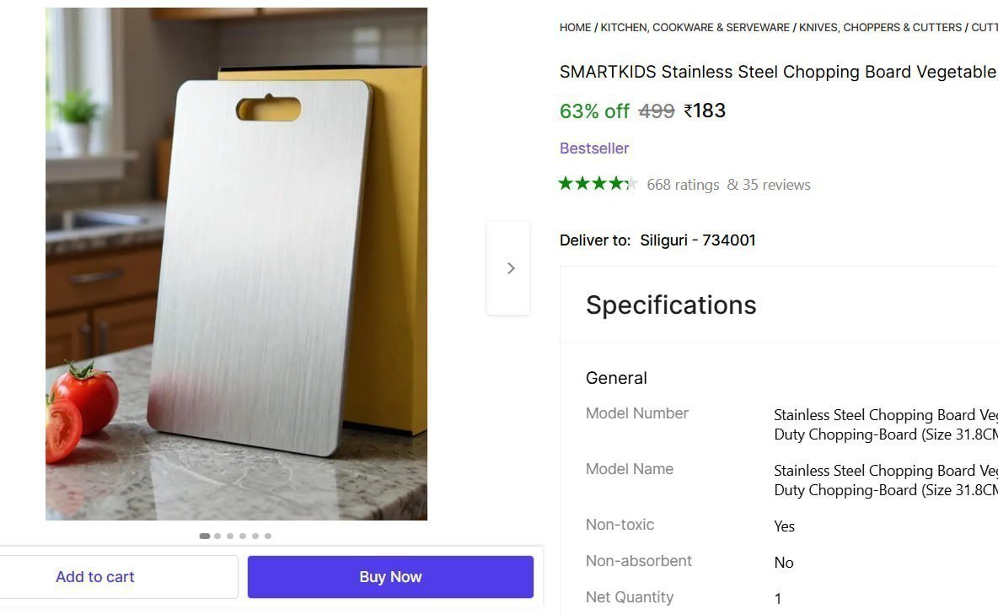Click the Bestseller label

tap(594, 148)
